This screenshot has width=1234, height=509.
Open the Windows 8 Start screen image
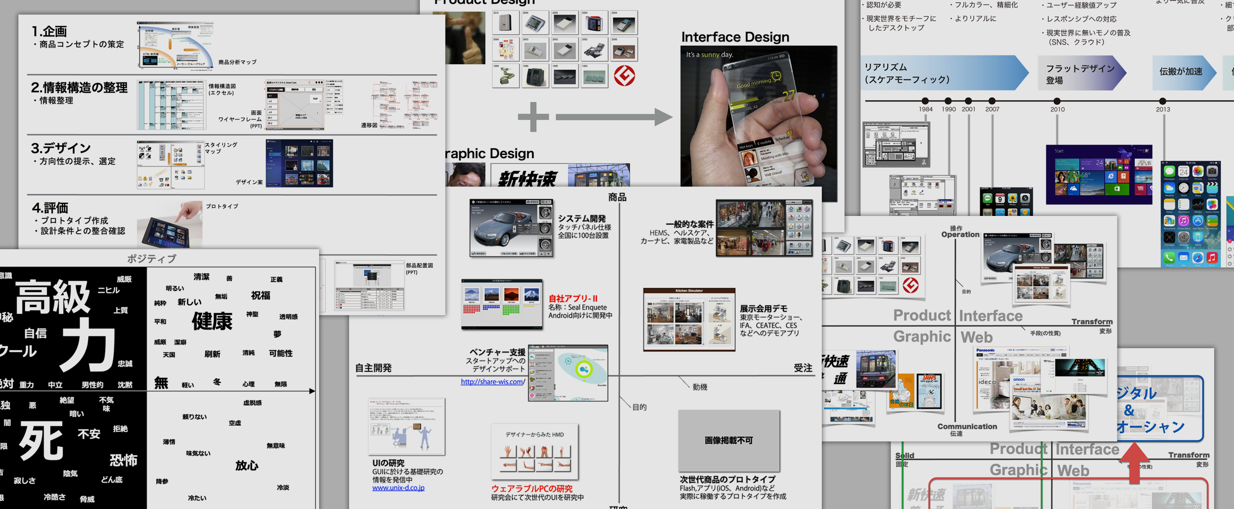1099,174
